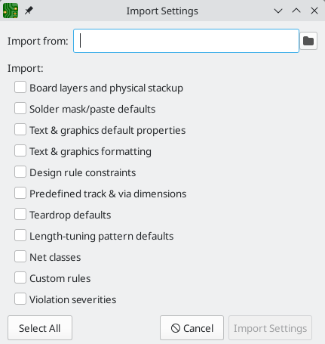Check Violation severities
This screenshot has width=325, height=344.
point(20,299)
